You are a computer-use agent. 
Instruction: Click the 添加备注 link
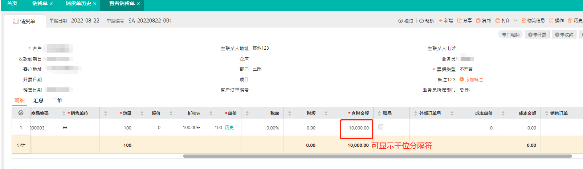pos(474,80)
